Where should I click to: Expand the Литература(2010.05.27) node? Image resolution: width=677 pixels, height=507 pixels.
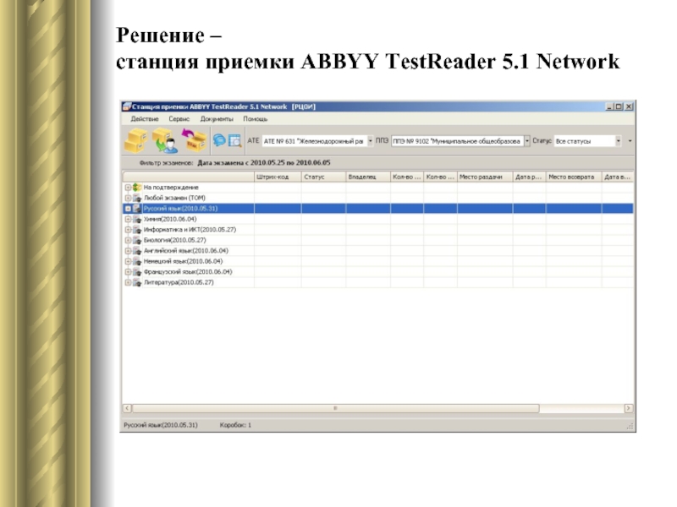tap(128, 282)
